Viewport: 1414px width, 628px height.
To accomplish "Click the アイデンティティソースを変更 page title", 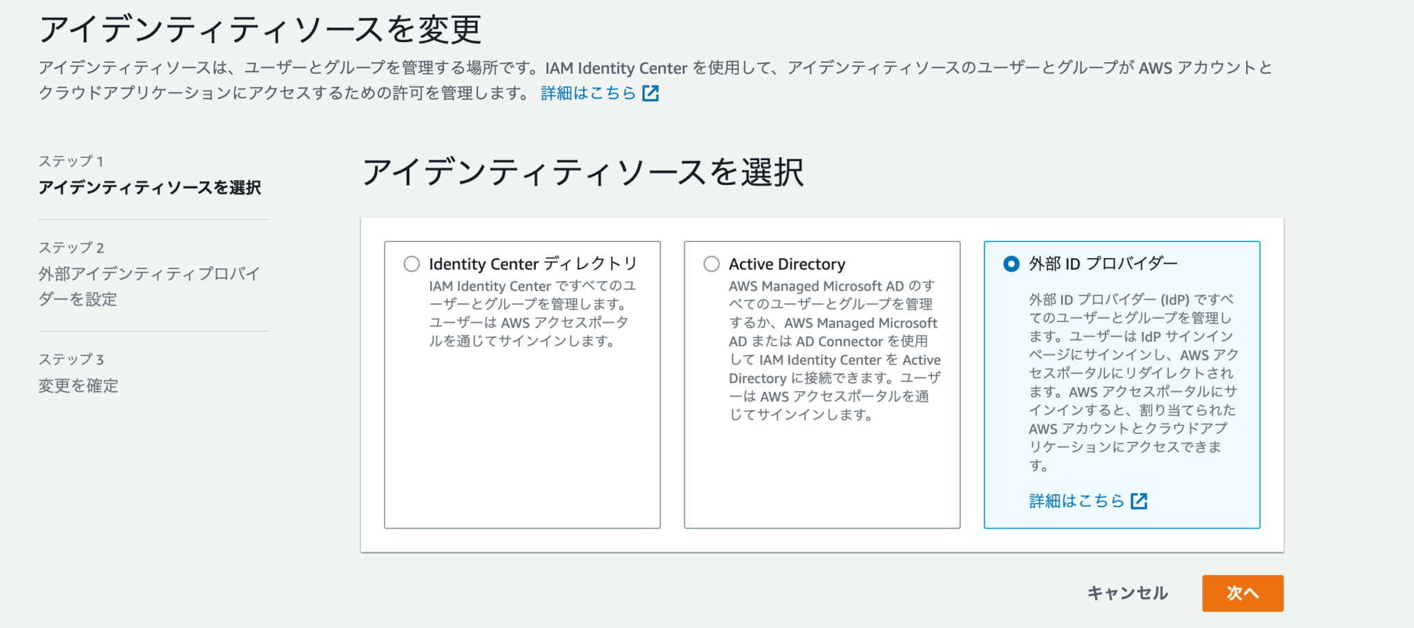I will [x=260, y=30].
